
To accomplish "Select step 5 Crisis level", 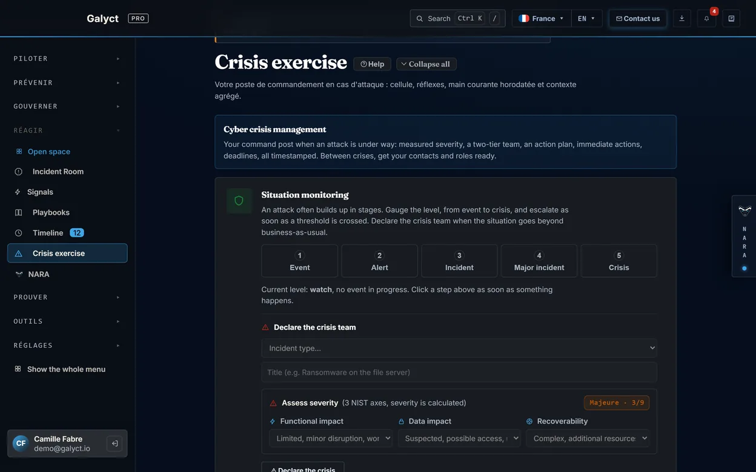I will (x=619, y=261).
